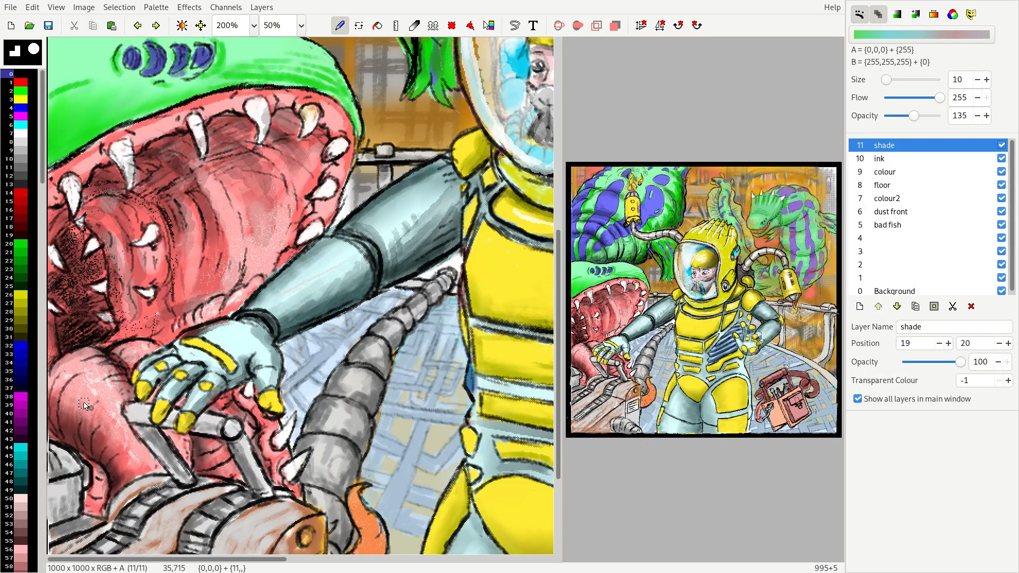Click the Text tool icon
Screen dimensions: 1019x573
pos(533,25)
